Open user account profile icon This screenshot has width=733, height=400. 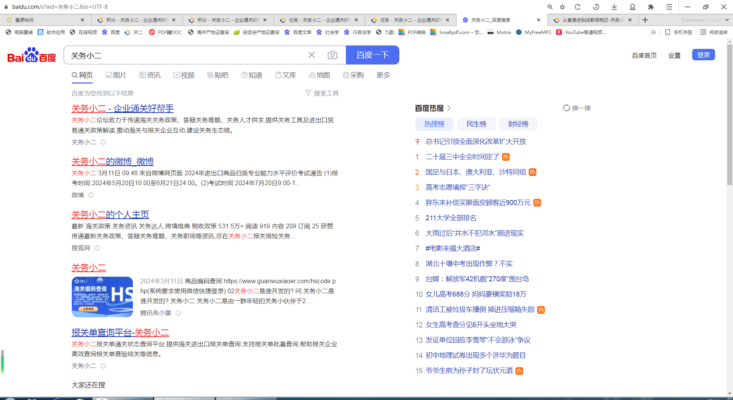pyautogui.click(x=633, y=7)
